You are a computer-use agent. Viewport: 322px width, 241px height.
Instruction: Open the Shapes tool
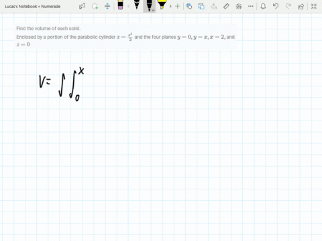[189, 6]
